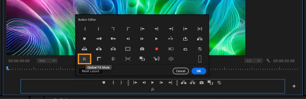Click the blue playhead on time ruler
306x99 pixels.
pos(8,68)
